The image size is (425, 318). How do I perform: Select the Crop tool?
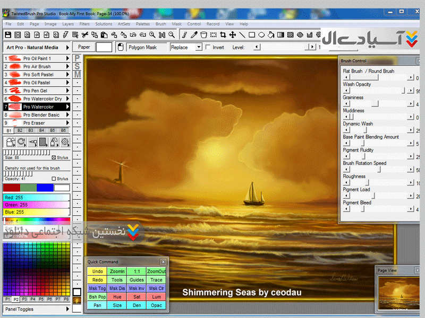click(222, 35)
